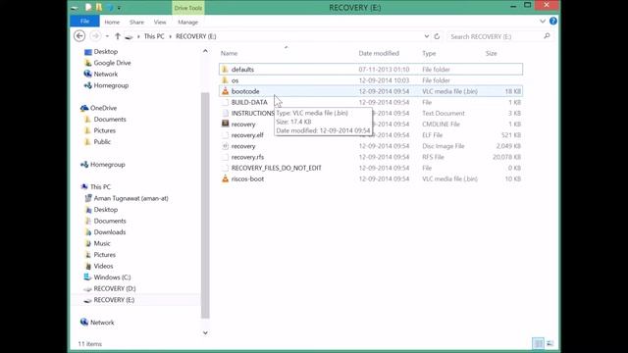
Task: Click the search magnifier icon
Action: point(547,36)
